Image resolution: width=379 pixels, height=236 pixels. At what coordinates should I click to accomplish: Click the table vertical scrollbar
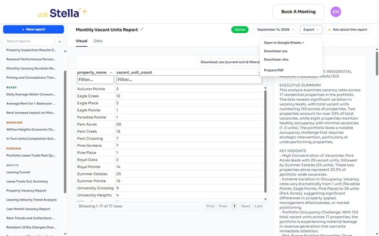[265, 141]
